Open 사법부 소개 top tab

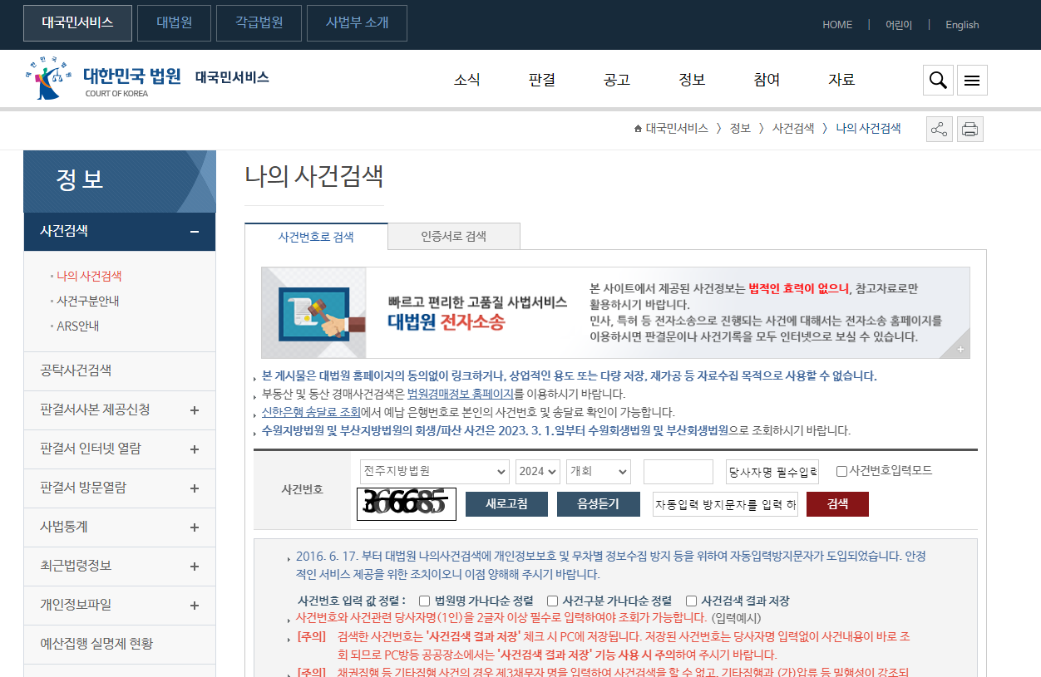tap(357, 23)
